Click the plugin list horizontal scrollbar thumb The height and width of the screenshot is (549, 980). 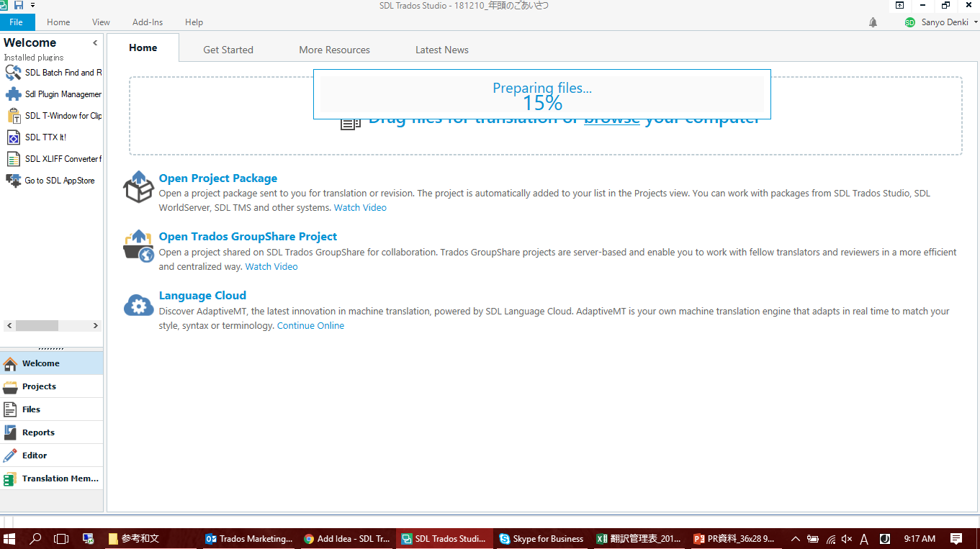click(x=37, y=326)
